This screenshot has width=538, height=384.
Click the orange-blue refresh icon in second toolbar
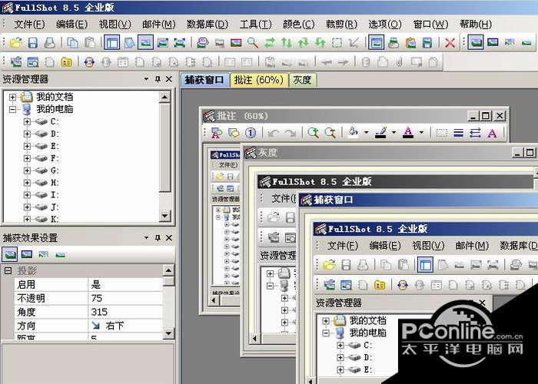click(x=89, y=62)
